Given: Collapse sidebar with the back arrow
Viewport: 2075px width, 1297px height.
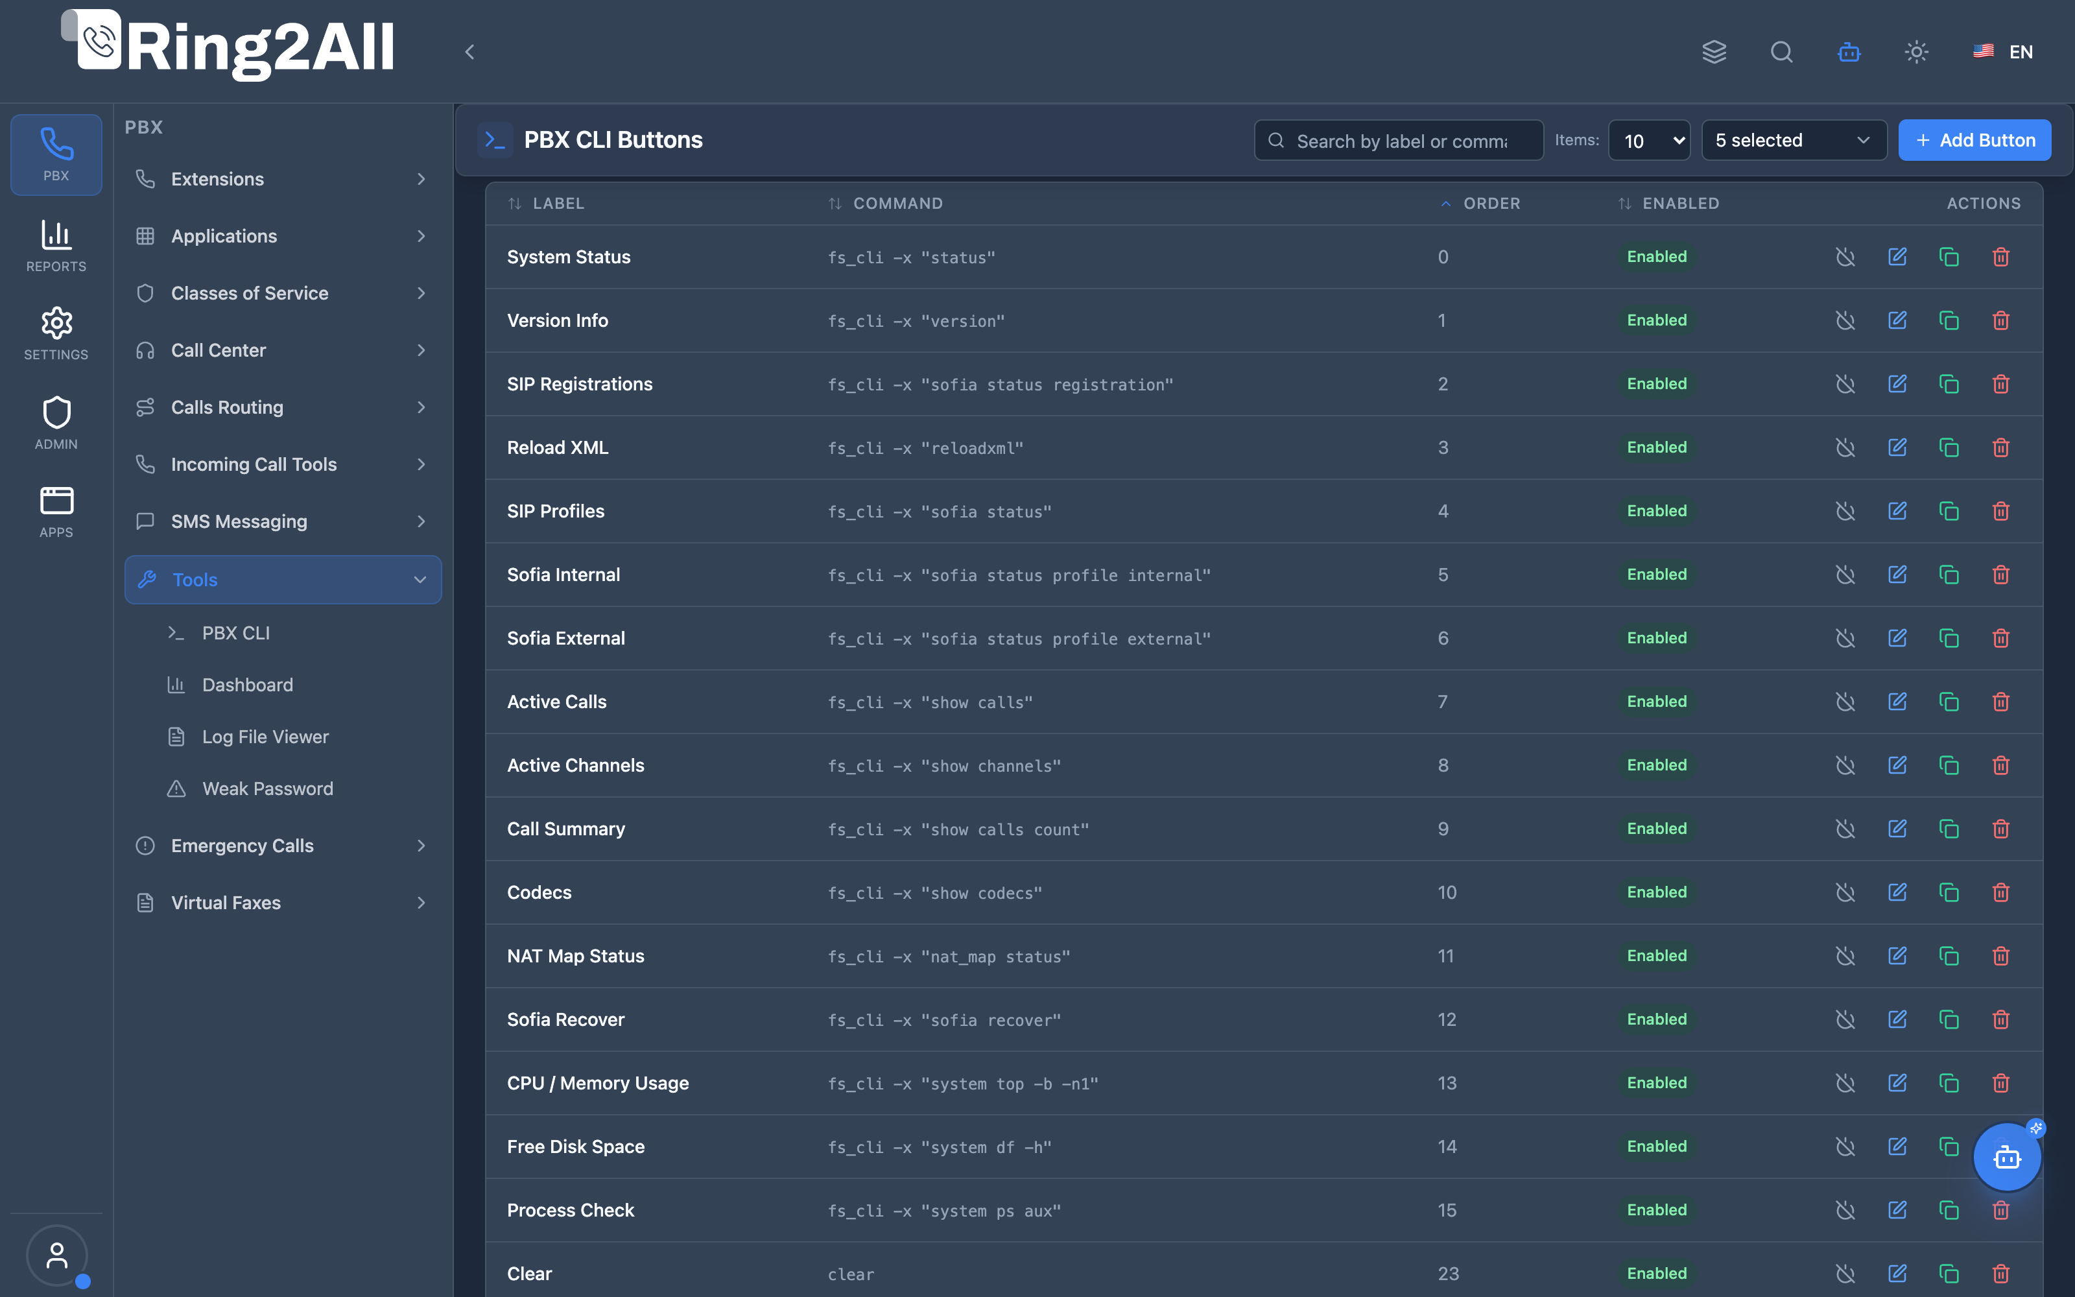Looking at the screenshot, I should click(x=469, y=51).
